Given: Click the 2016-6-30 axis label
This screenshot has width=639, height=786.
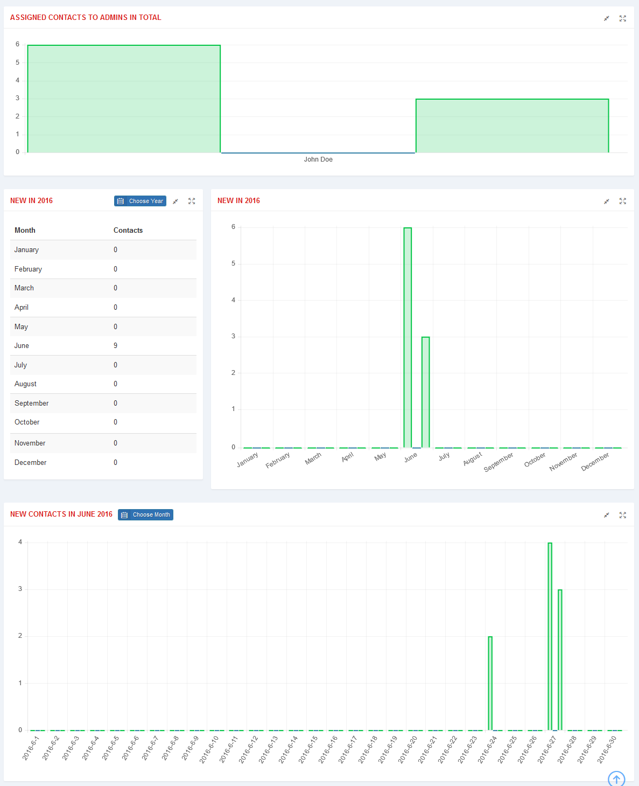Looking at the screenshot, I should (607, 749).
